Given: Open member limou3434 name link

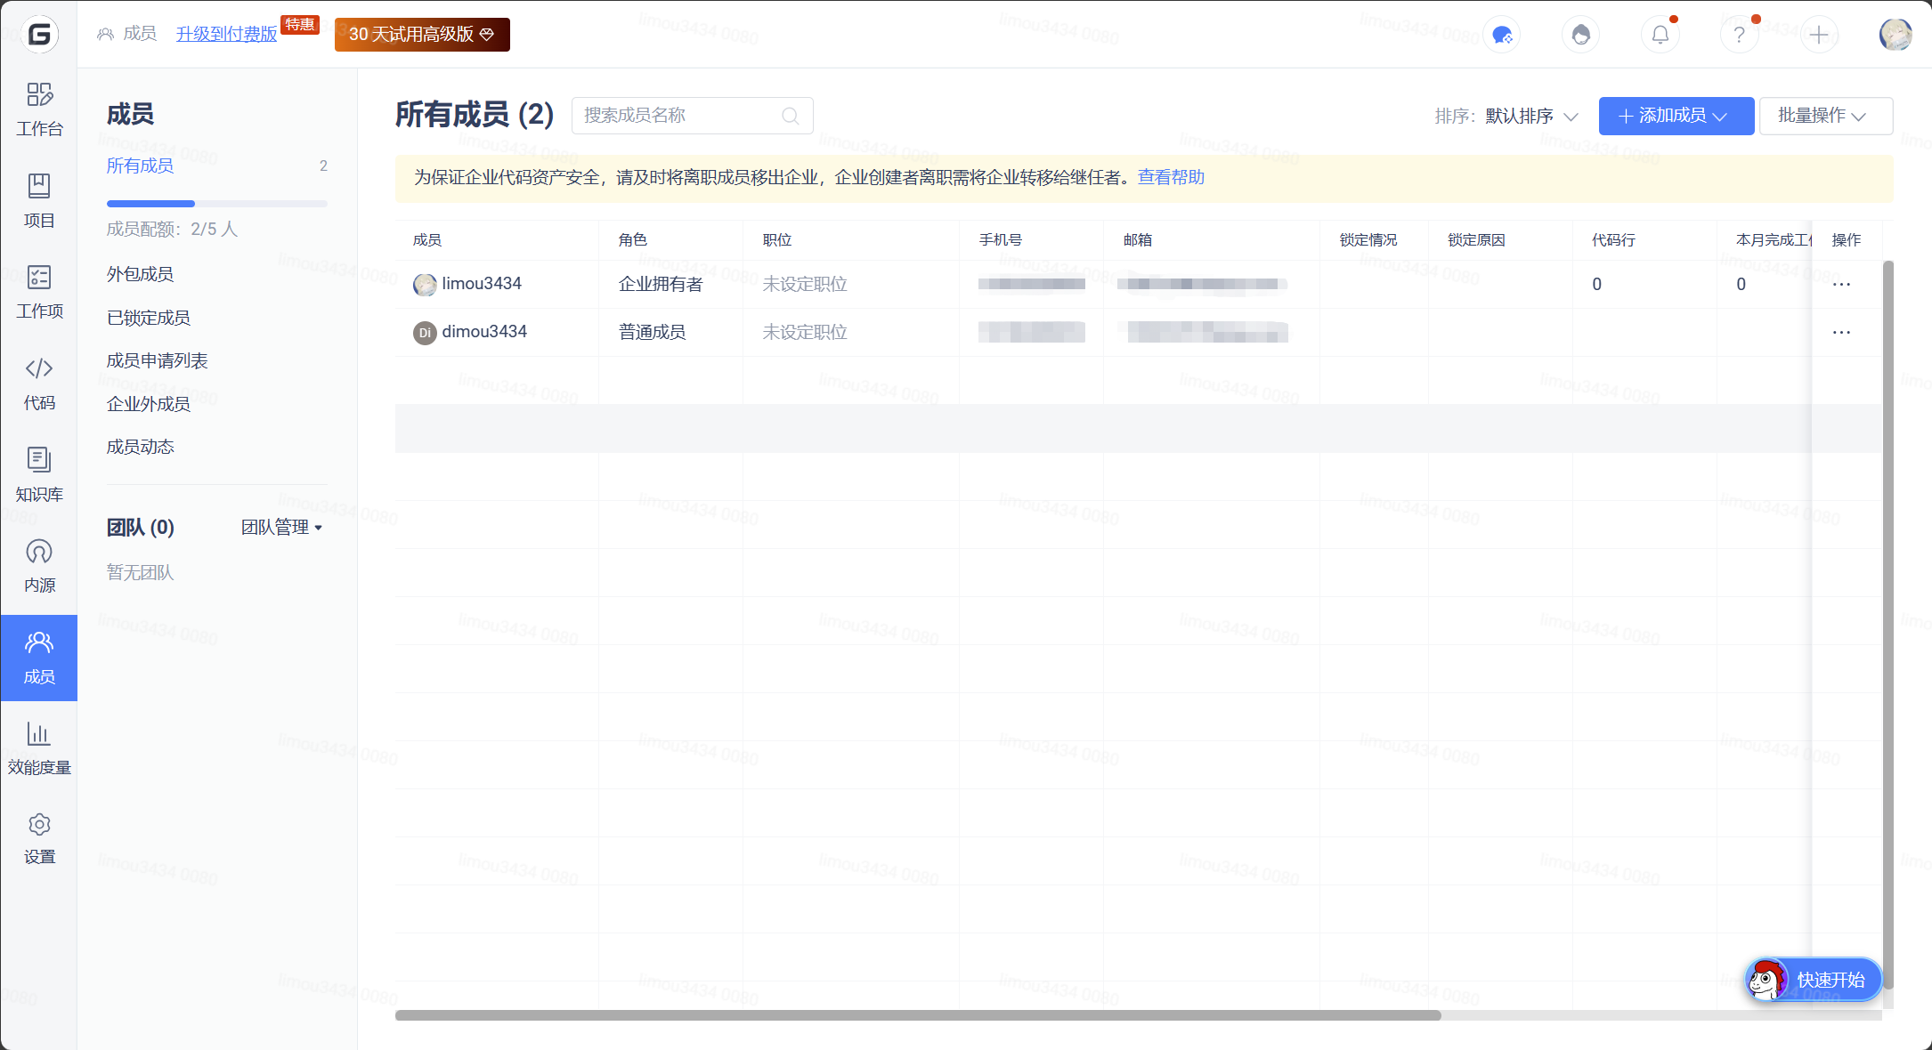Looking at the screenshot, I should [x=482, y=284].
